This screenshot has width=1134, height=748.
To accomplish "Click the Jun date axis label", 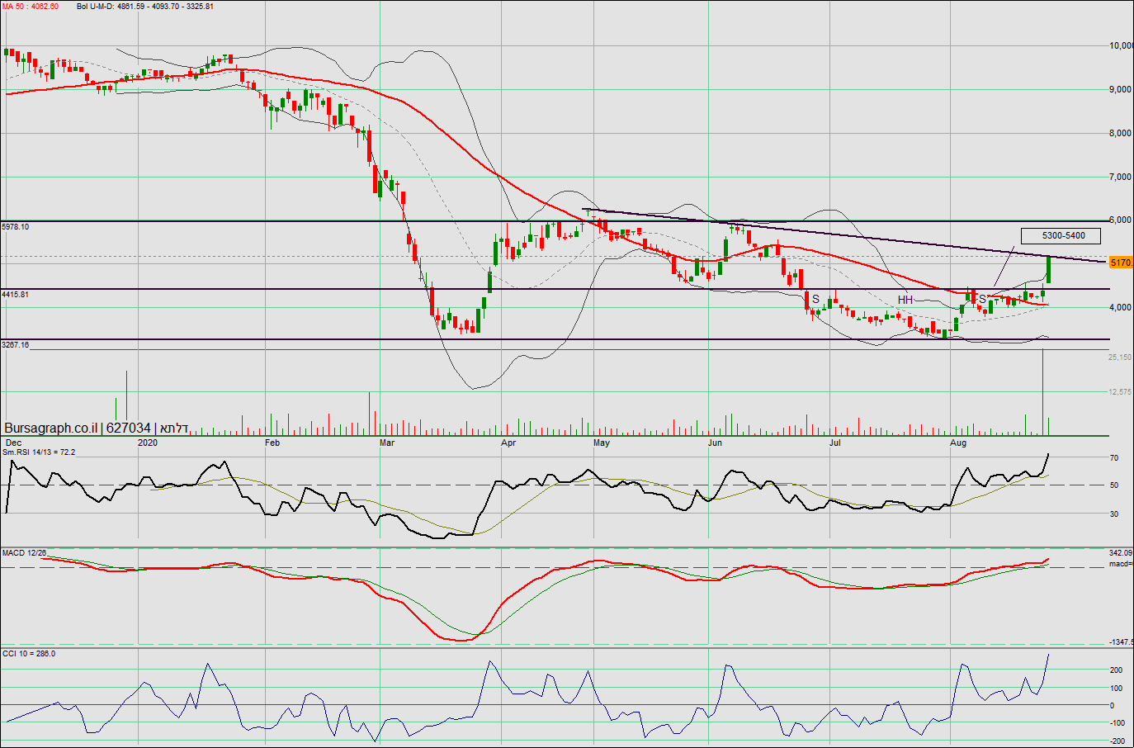I will click(x=715, y=443).
